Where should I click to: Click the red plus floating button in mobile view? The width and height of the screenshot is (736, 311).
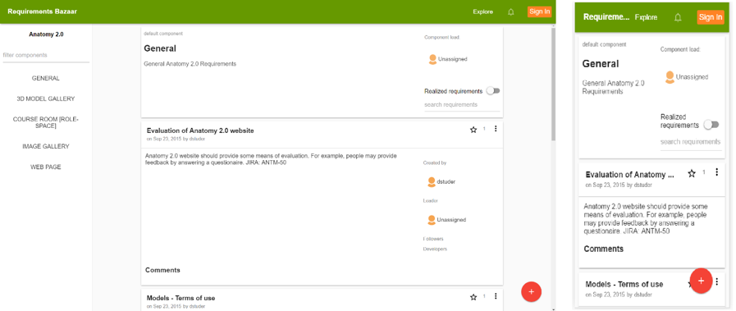[x=701, y=281]
